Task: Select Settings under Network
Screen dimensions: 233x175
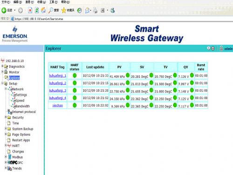Action: (21, 95)
